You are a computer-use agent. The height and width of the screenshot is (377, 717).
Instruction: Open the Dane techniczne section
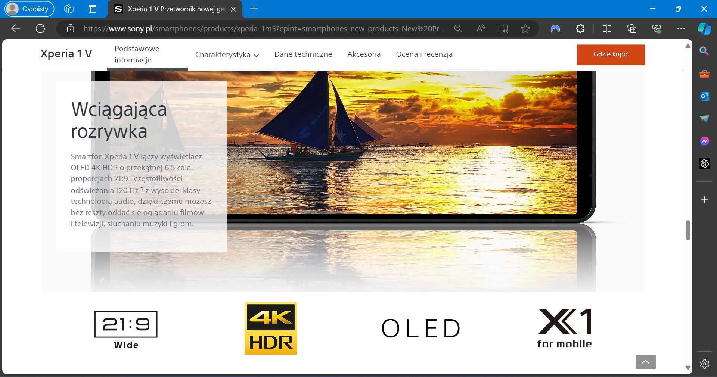coord(303,54)
